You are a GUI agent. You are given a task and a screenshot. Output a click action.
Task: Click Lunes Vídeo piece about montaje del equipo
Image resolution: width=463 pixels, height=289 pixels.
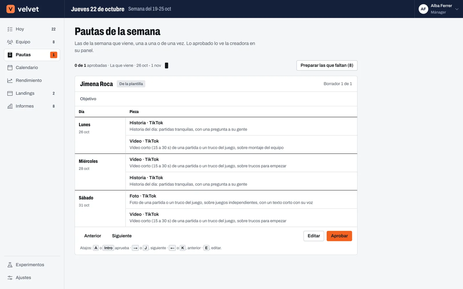coord(241,144)
